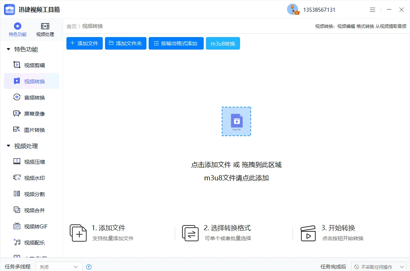Click the 添加文件 button
This screenshot has width=410, height=271.
point(84,43)
